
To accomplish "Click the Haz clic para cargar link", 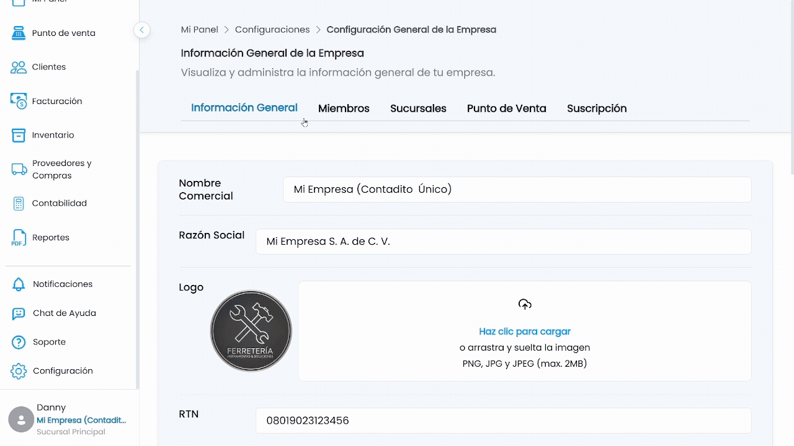I will click(x=525, y=331).
